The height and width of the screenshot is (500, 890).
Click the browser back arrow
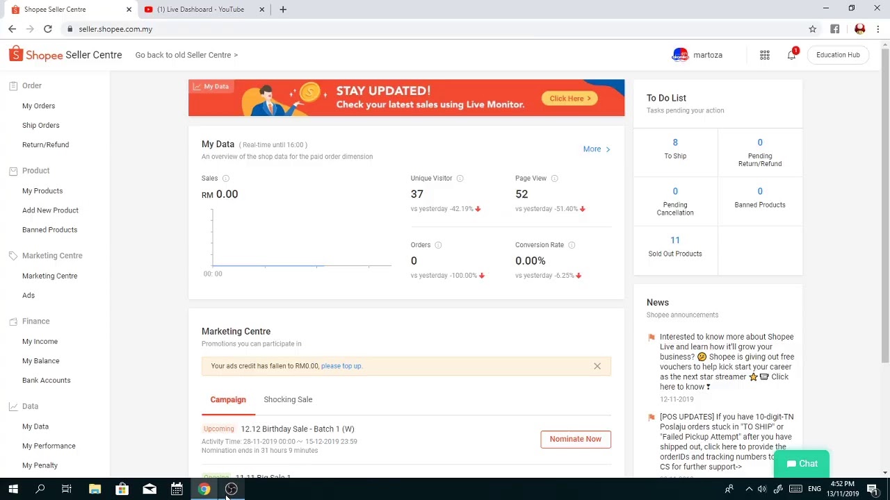tap(12, 29)
